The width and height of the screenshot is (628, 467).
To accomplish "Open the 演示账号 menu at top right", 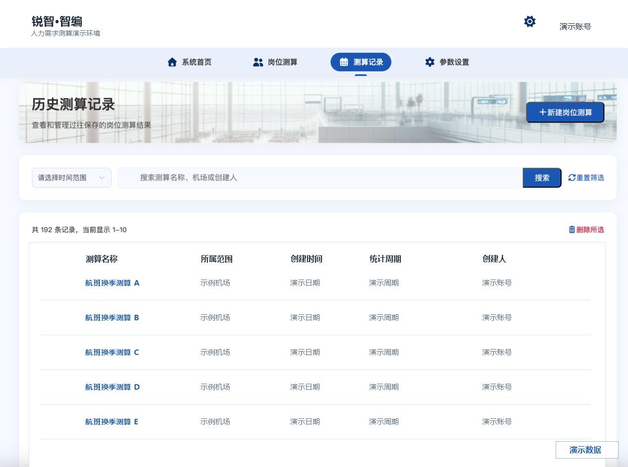I will (x=575, y=27).
